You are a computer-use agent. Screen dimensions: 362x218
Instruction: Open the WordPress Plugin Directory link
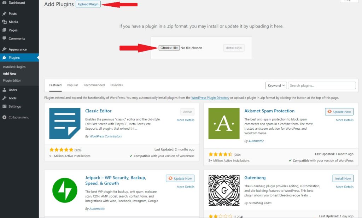(210, 98)
